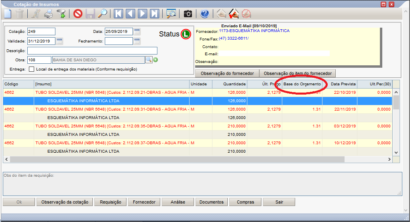Click the Compras button
Image resolution: width=410 pixels, height=222 pixels.
tap(245, 202)
